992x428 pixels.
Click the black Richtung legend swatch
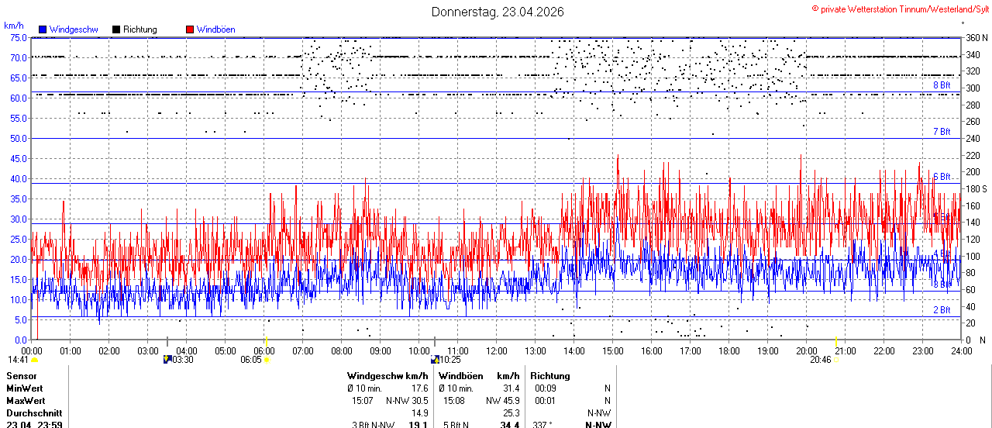pyautogui.click(x=116, y=29)
